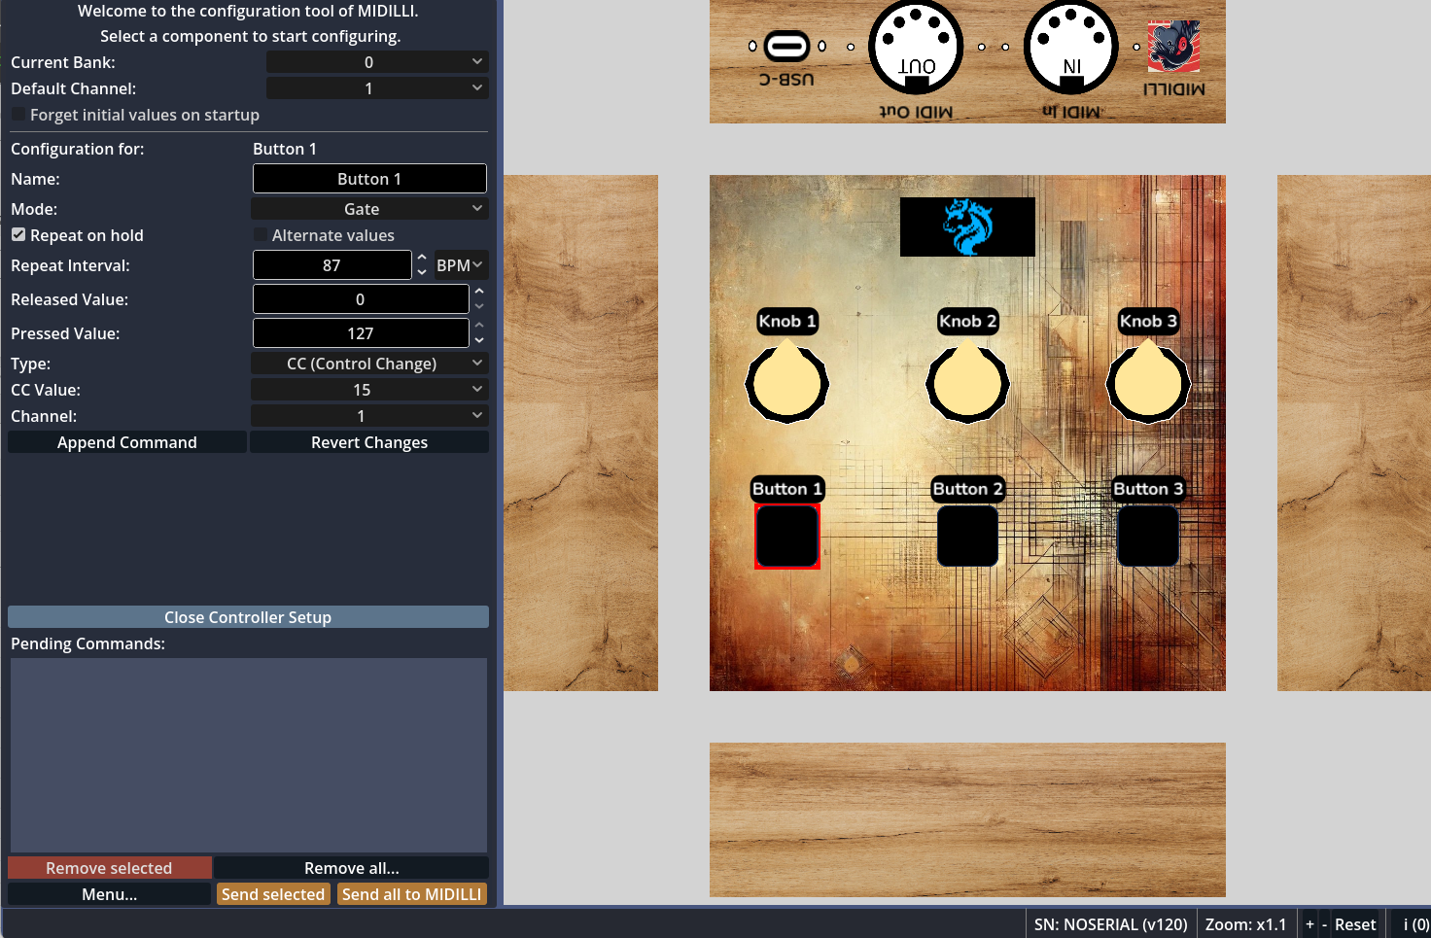Image resolution: width=1431 pixels, height=938 pixels.
Task: Click Remove selected
Action: (x=109, y=868)
